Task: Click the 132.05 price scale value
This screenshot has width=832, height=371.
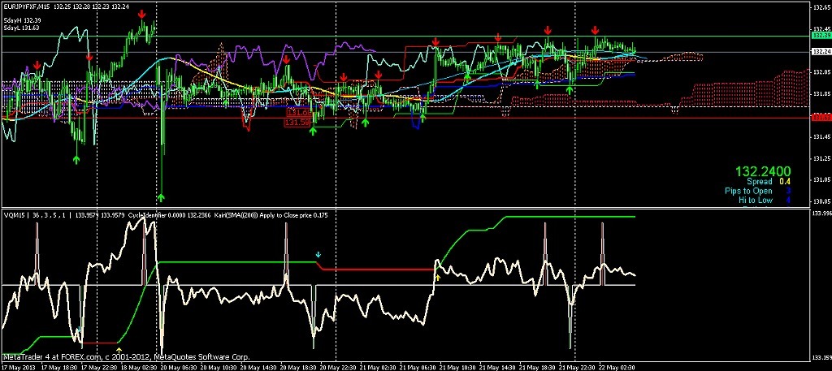Action: click(821, 71)
